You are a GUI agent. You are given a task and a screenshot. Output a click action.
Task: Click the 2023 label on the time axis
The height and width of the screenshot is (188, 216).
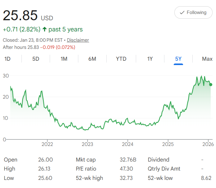[x=87, y=144]
